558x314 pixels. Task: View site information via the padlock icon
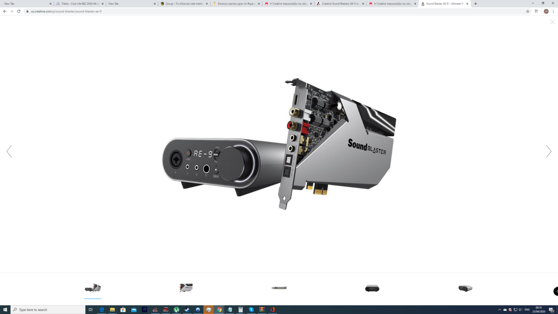click(x=27, y=11)
